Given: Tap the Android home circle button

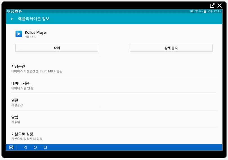Looking at the screenshot, I should 35,147.
